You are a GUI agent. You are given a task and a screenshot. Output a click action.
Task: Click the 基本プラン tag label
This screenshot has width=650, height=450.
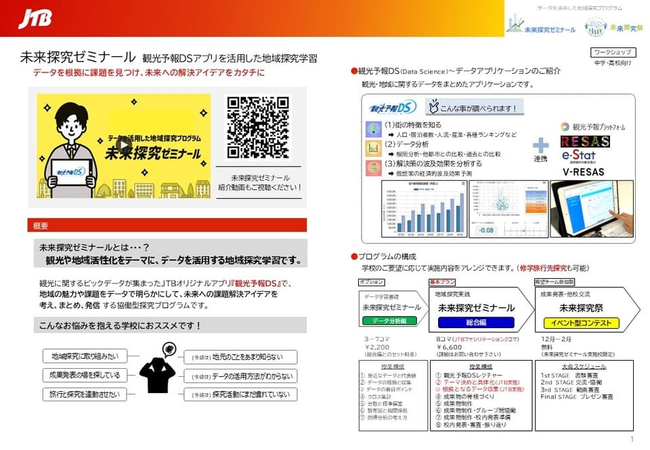tap(442, 282)
